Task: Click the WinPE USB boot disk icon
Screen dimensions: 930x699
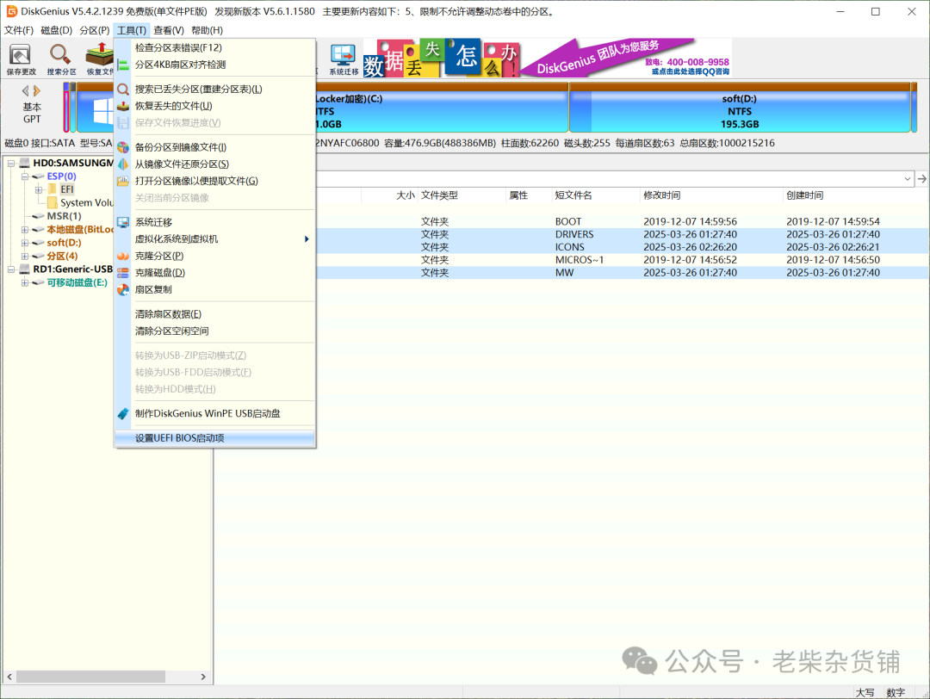Action: 123,413
